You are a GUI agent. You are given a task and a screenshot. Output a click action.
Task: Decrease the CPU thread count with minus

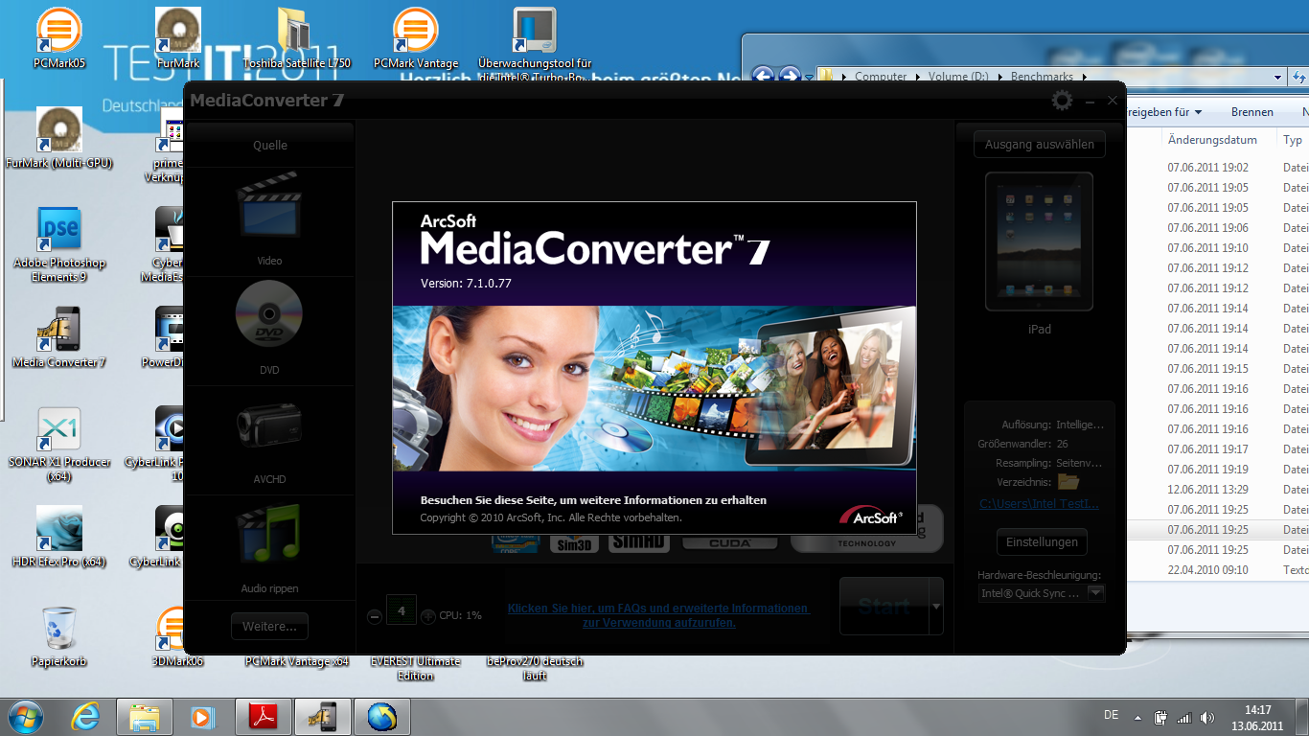375,615
